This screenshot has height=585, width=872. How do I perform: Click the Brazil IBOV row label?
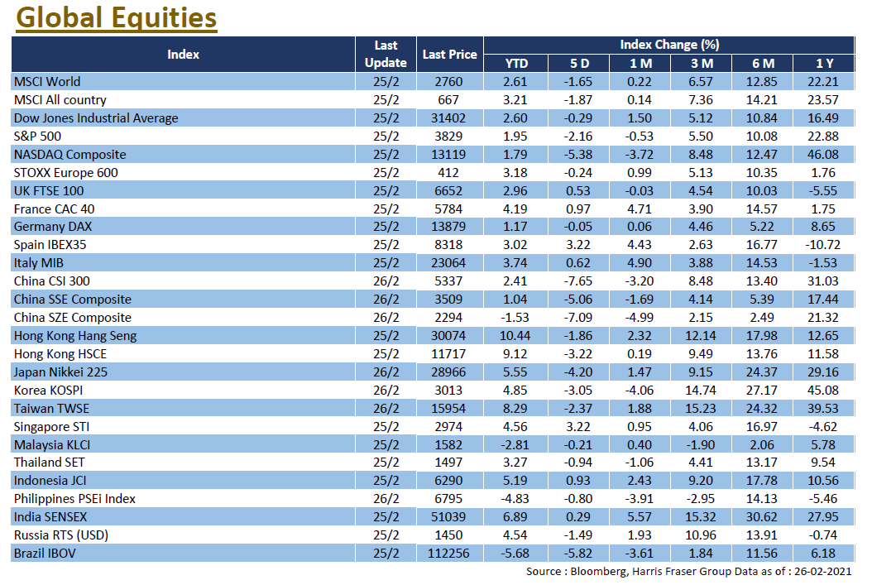45,554
